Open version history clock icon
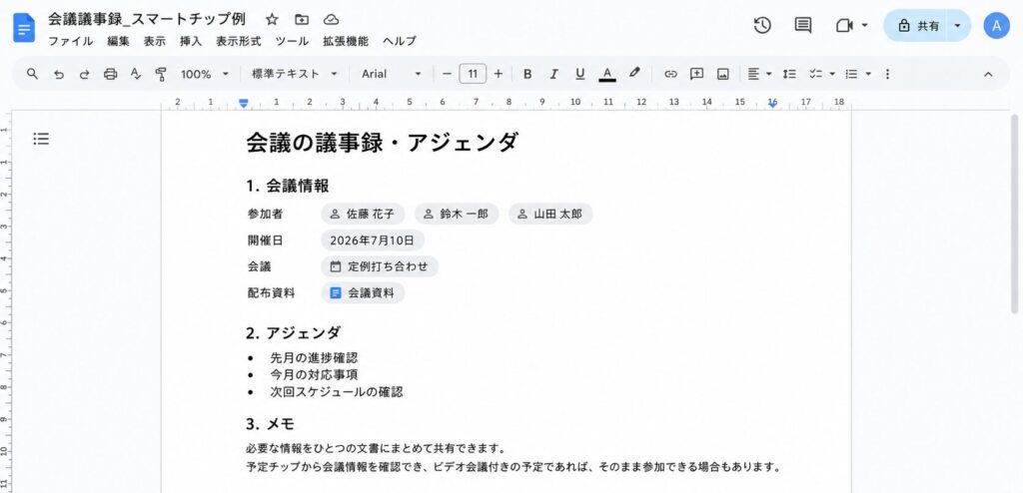The image size is (1023, 493). tap(762, 25)
